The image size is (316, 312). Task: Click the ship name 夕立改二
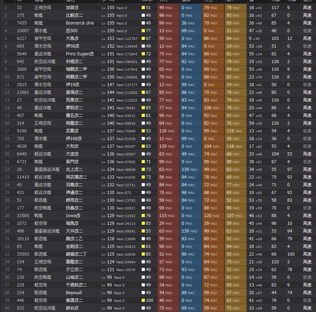pyautogui.click(x=74, y=270)
